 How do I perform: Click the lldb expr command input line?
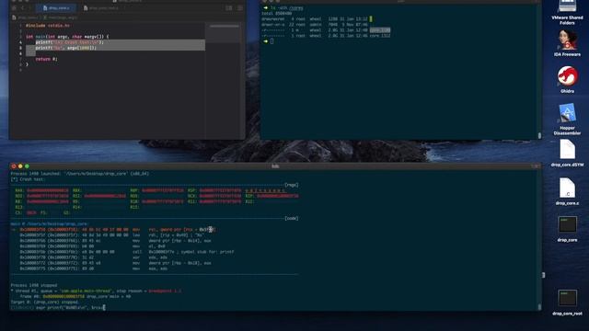point(58,307)
